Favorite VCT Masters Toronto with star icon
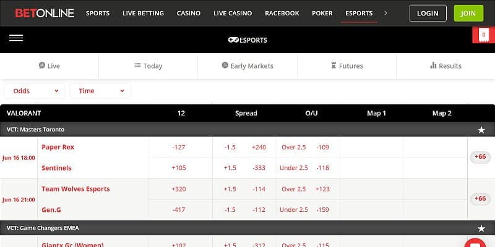This screenshot has width=495, height=247. pyautogui.click(x=481, y=130)
